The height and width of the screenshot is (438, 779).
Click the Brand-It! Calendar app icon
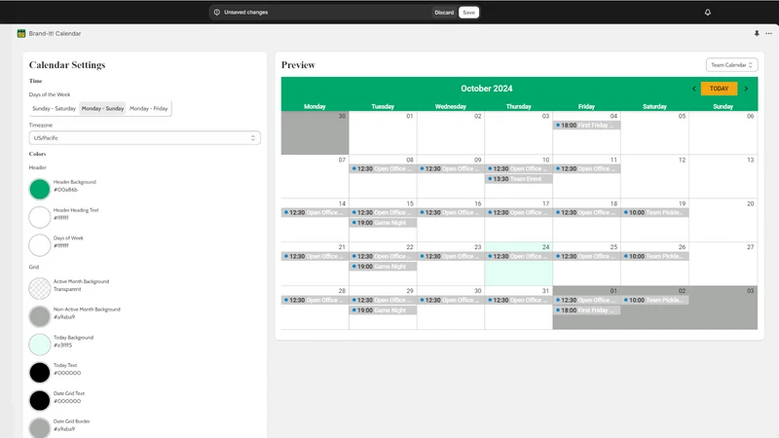tap(21, 33)
